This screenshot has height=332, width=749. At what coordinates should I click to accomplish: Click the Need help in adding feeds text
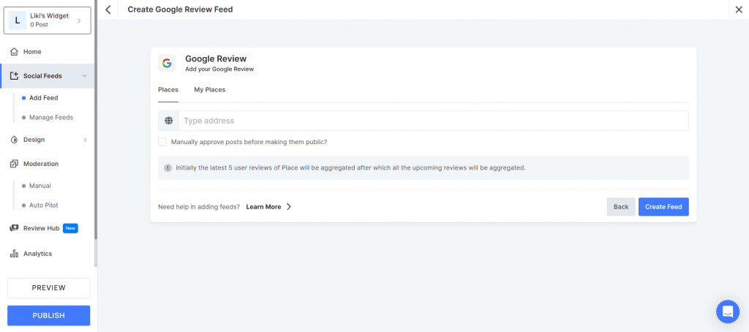199,207
